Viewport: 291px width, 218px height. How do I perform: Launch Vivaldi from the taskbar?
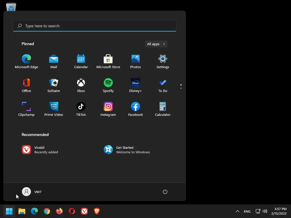coord(84,211)
